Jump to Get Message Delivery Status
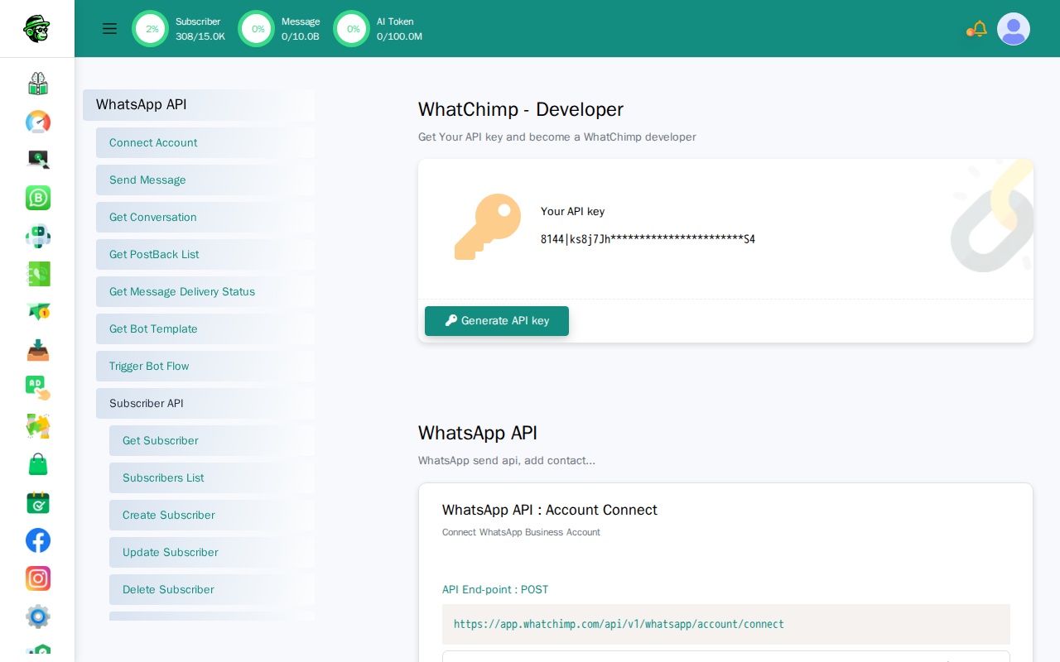The width and height of the screenshot is (1060, 662). [205, 292]
